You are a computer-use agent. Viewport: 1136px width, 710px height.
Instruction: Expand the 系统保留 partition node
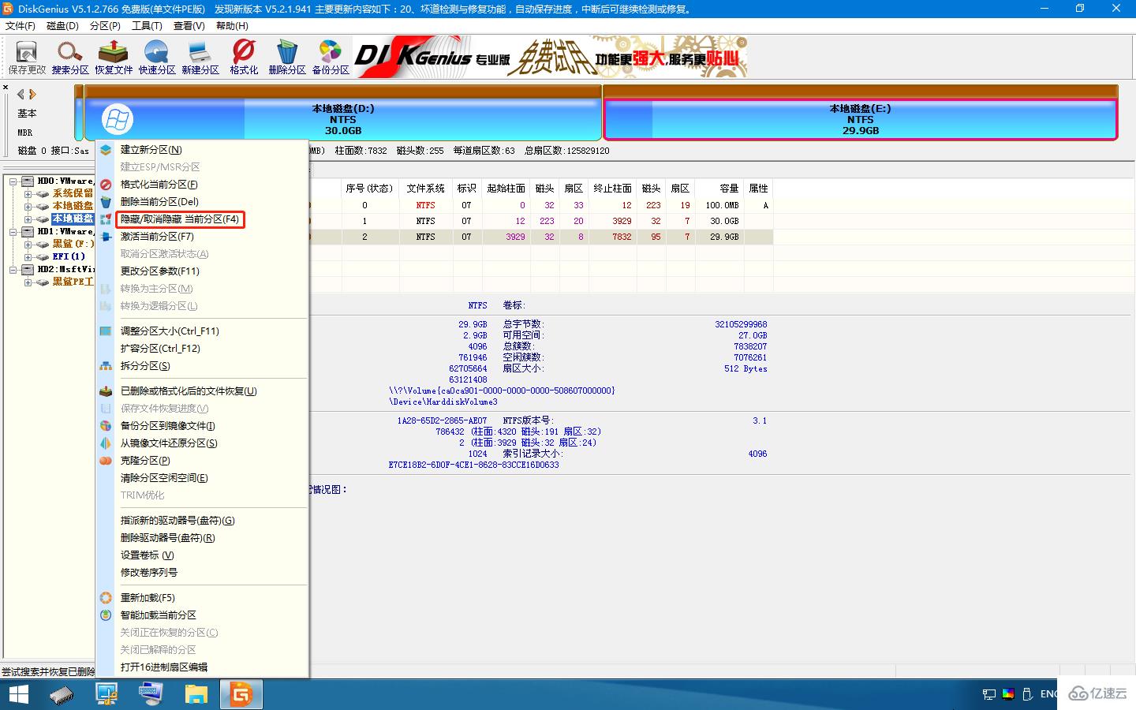coord(28,194)
